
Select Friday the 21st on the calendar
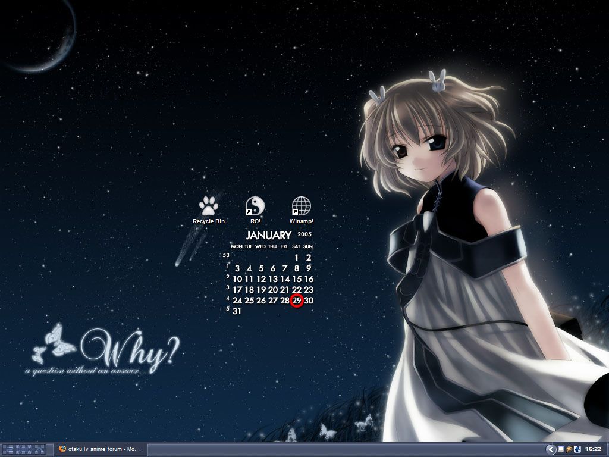(285, 290)
